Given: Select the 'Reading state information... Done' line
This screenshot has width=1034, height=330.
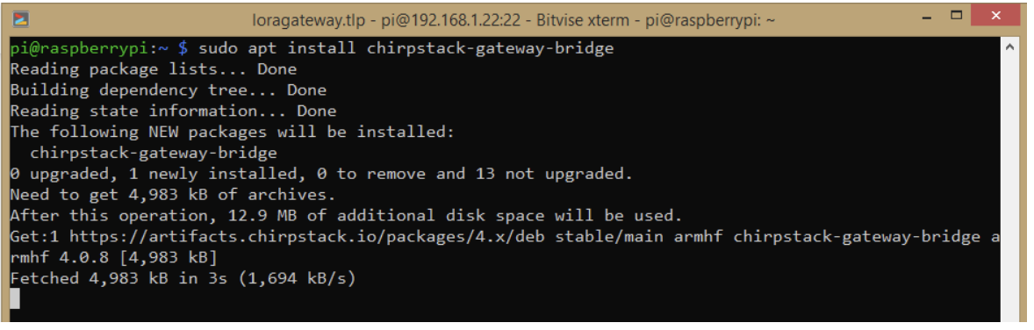Looking at the screenshot, I should [173, 111].
